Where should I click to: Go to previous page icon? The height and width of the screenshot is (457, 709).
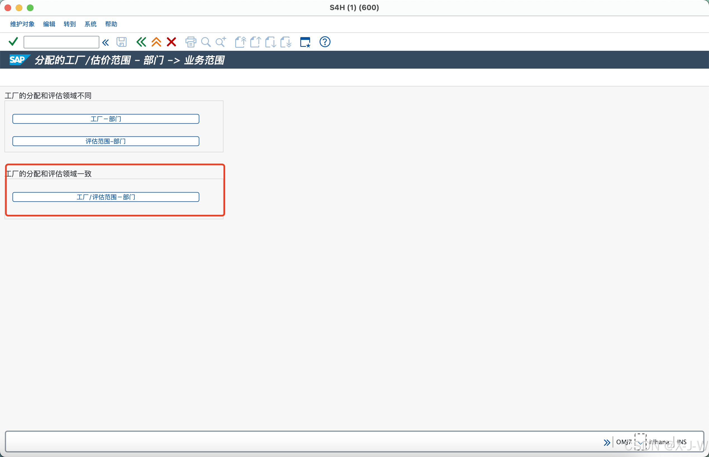256,42
